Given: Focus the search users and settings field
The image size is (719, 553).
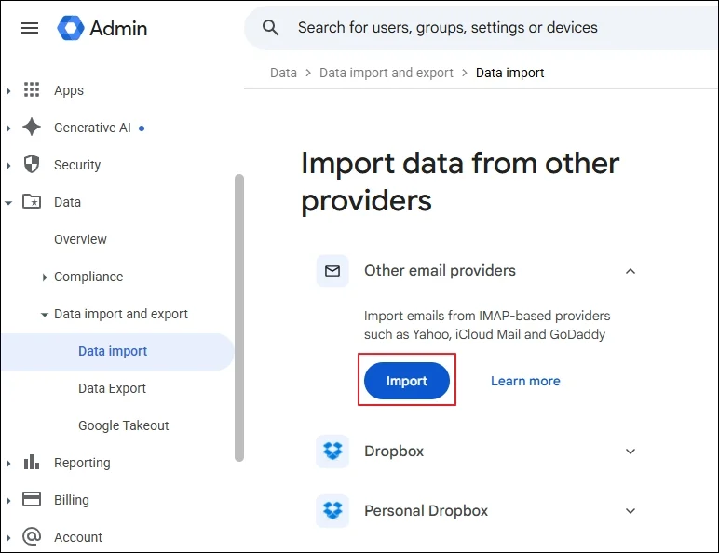Looking at the screenshot, I should click(x=482, y=28).
